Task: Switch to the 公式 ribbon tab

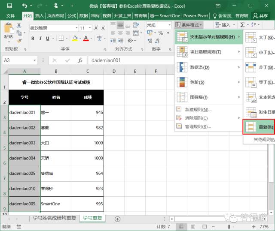Action: click(x=72, y=16)
